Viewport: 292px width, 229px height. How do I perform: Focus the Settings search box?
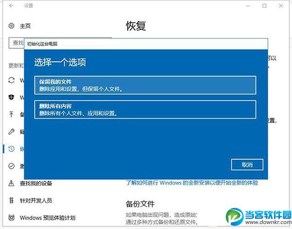pyautogui.click(x=17, y=43)
